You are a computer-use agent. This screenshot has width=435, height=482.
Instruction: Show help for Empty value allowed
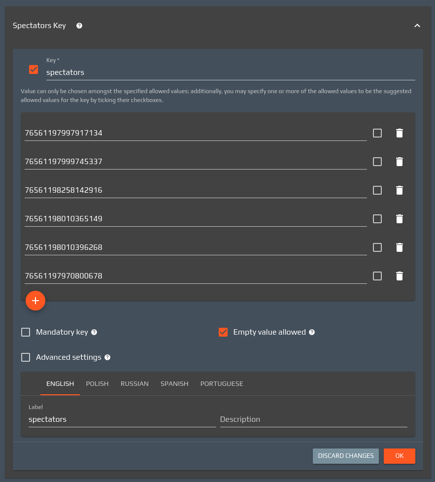[312, 332]
